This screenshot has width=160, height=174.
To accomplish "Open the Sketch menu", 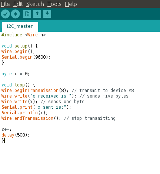I will coord(35,4).
